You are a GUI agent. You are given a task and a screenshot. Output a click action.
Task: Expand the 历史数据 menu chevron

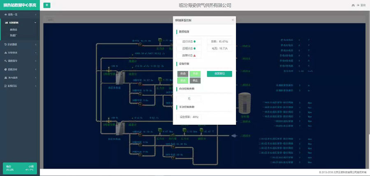(x=36, y=44)
